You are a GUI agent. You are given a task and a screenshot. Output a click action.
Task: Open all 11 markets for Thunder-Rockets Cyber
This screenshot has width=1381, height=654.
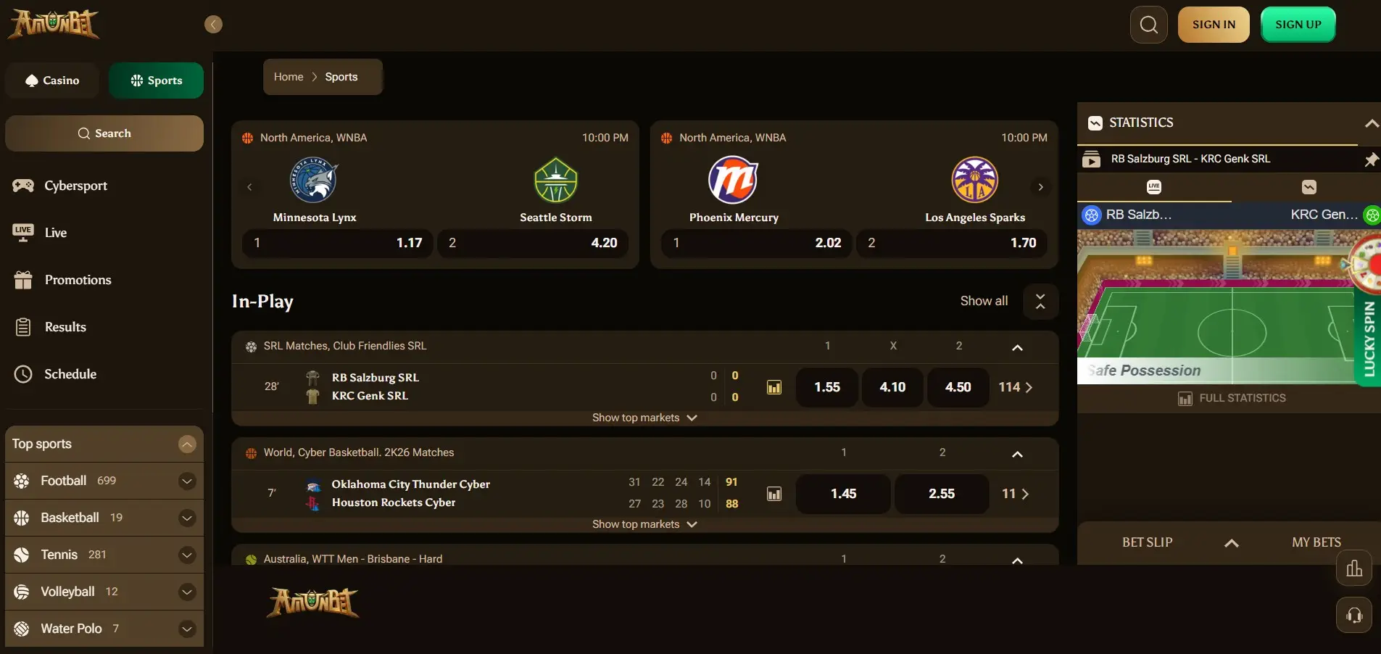[1016, 494]
